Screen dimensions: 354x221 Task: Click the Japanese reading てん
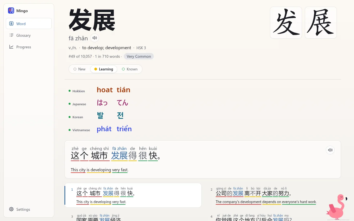tap(122, 103)
